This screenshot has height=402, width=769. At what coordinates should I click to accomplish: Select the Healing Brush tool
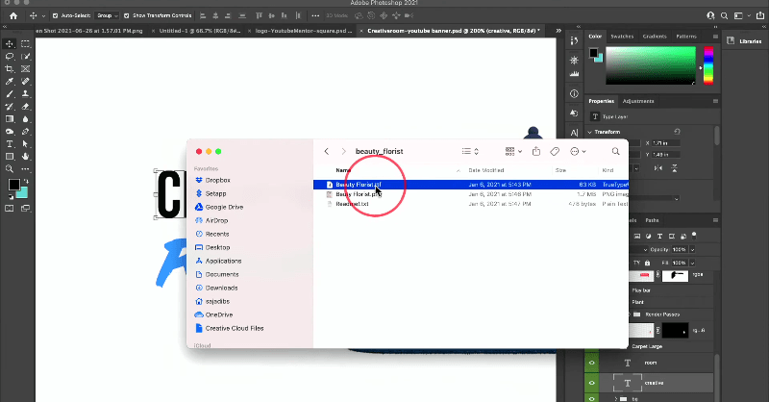[x=26, y=82]
